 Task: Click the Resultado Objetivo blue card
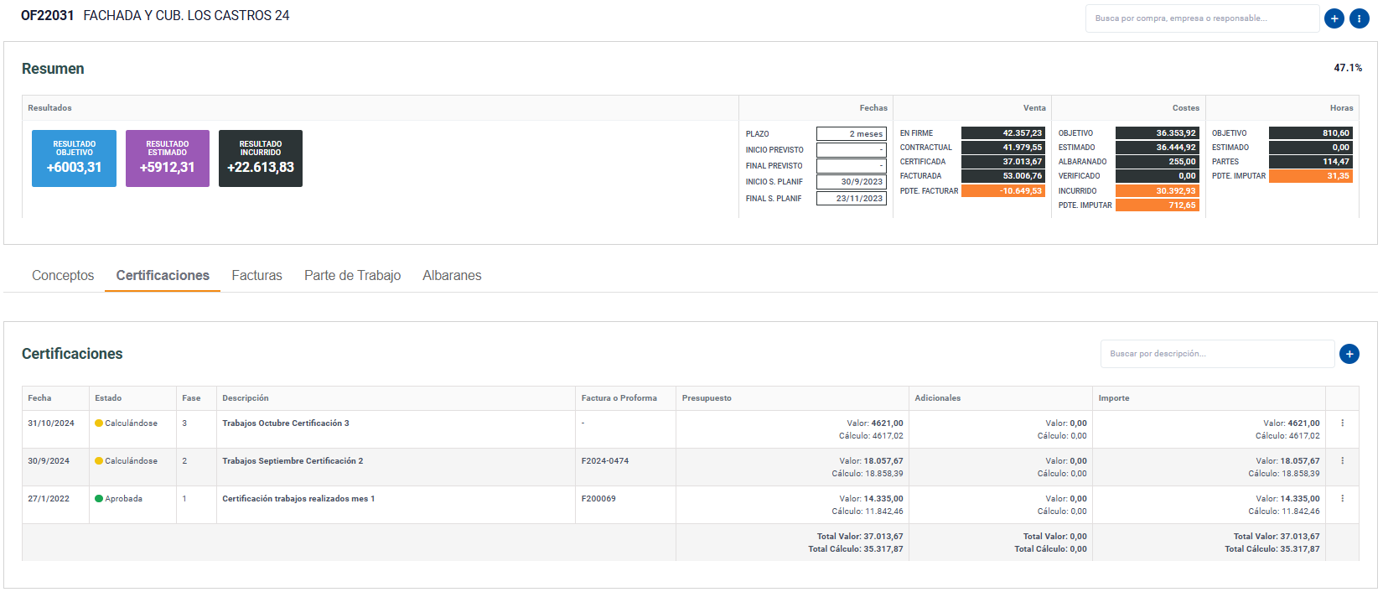coord(74,158)
